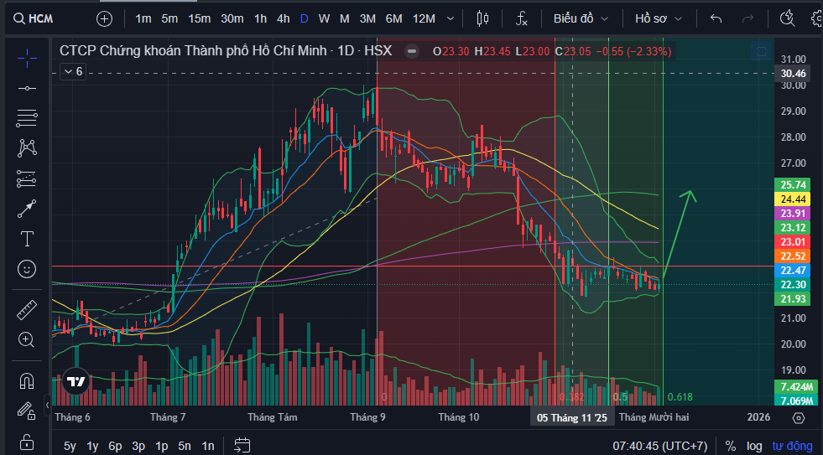Expand the time interval dropdown chevron
Screen dimensions: 823x455
(x=452, y=18)
